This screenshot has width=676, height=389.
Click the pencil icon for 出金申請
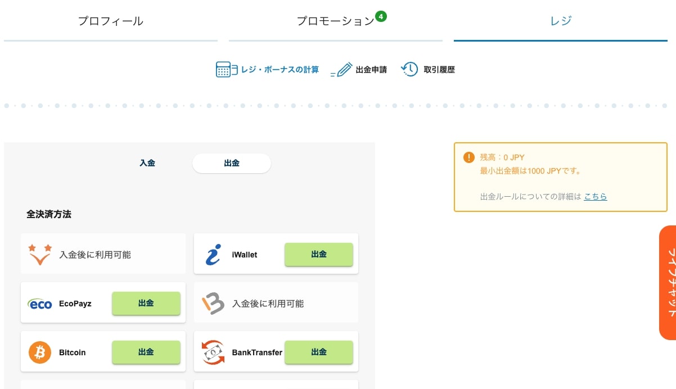pyautogui.click(x=341, y=70)
